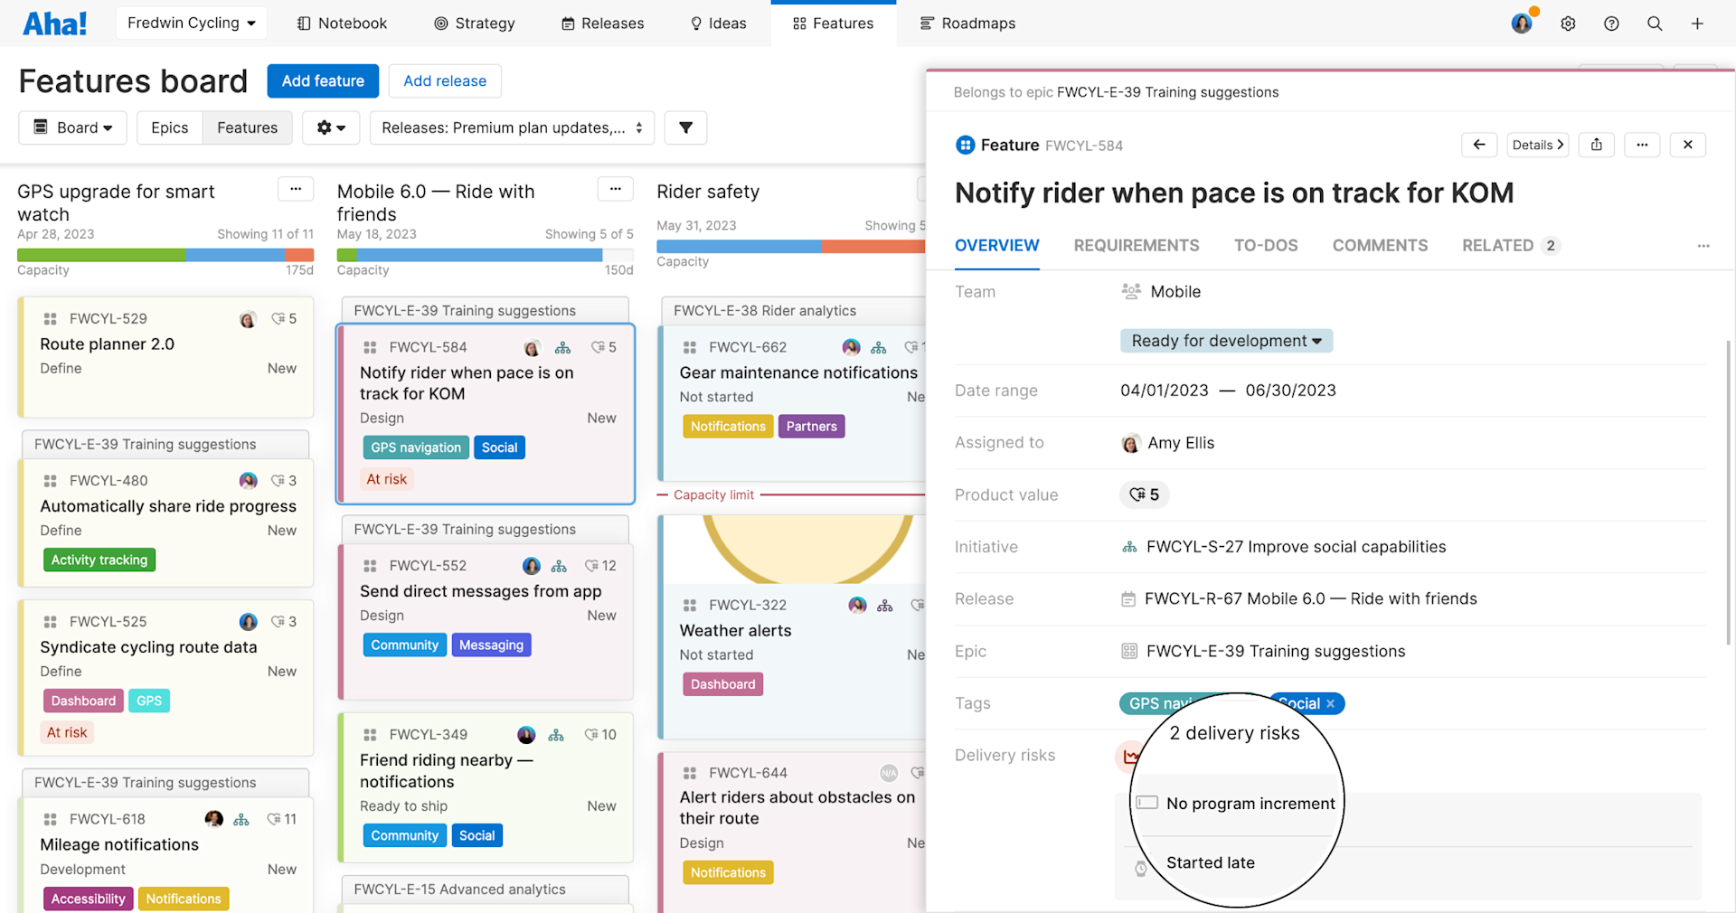Click initiative icon on FWCYL-618 card
This screenshot has height=913, width=1736.
(241, 819)
